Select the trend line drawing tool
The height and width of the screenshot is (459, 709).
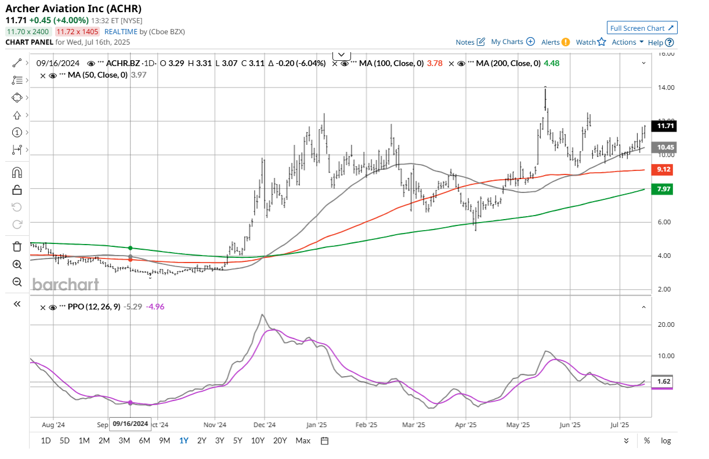(x=16, y=63)
